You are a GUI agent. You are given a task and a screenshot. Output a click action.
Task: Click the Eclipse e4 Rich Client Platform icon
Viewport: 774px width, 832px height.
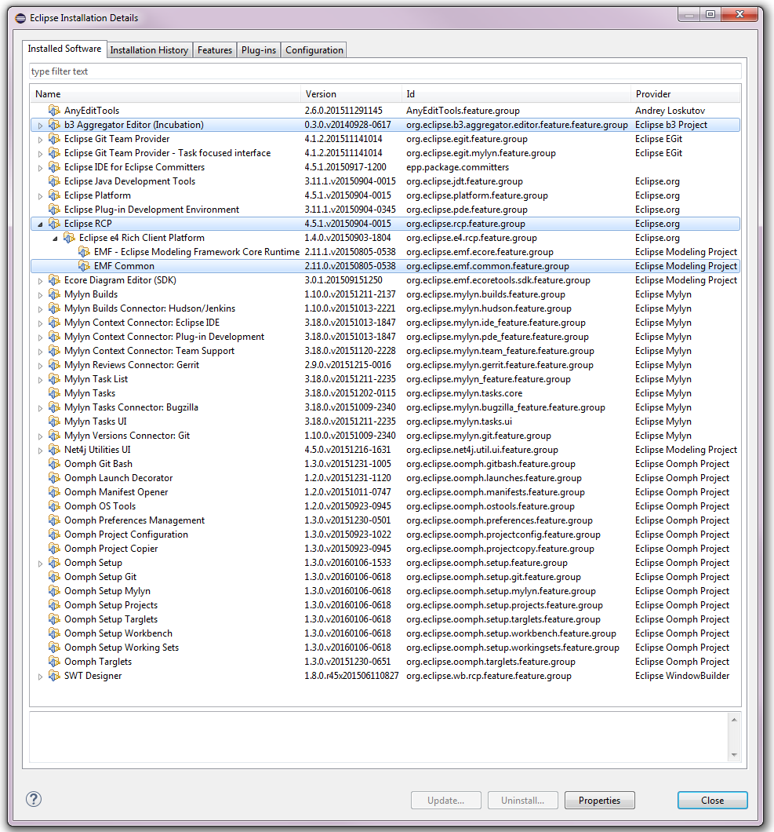pyautogui.click(x=69, y=238)
